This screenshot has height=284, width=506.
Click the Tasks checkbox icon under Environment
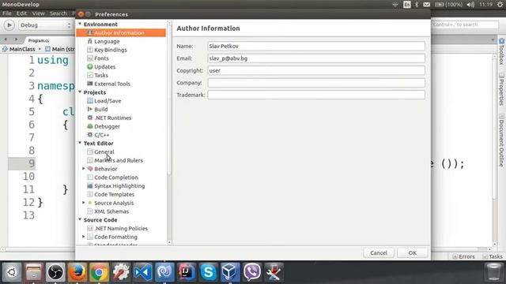pyautogui.click(x=89, y=75)
